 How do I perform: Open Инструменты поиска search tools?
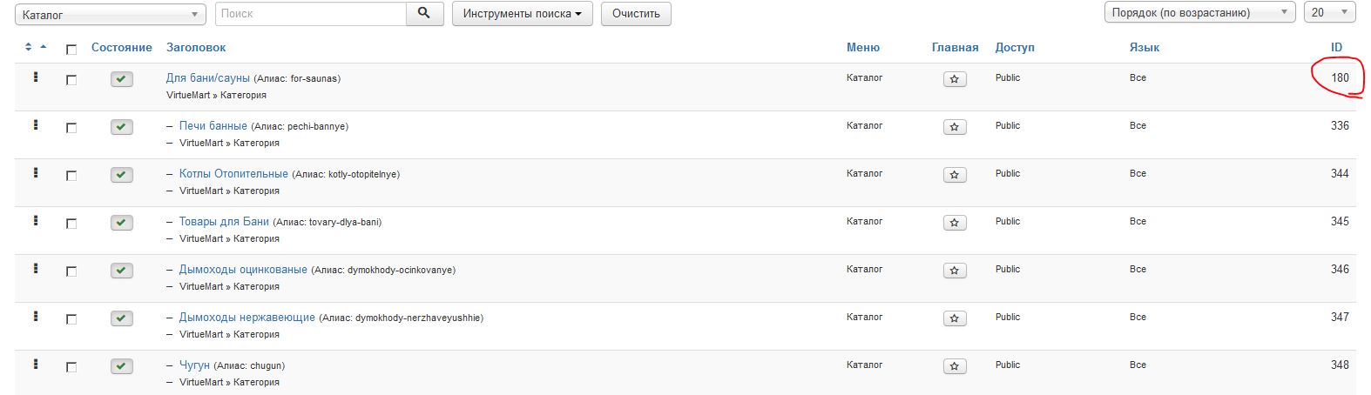522,14
